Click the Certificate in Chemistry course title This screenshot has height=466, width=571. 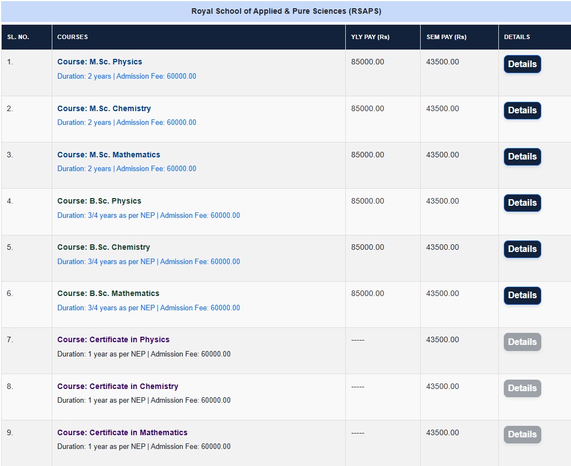click(x=118, y=386)
